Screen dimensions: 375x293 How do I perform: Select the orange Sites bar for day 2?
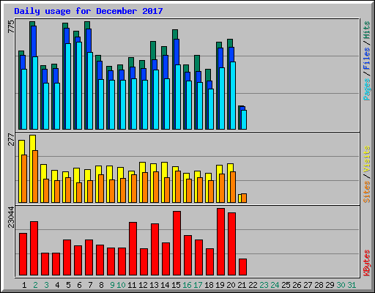pyautogui.click(x=35, y=177)
